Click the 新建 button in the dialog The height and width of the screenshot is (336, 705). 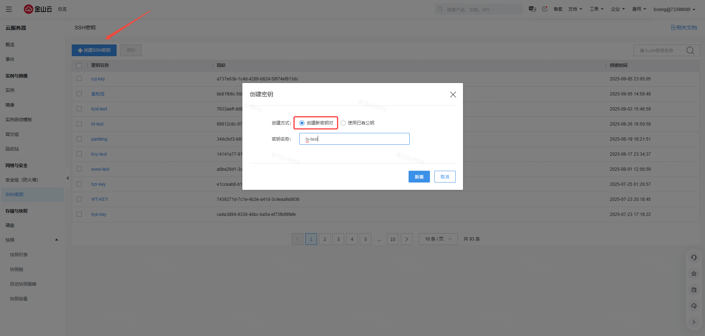(x=419, y=177)
